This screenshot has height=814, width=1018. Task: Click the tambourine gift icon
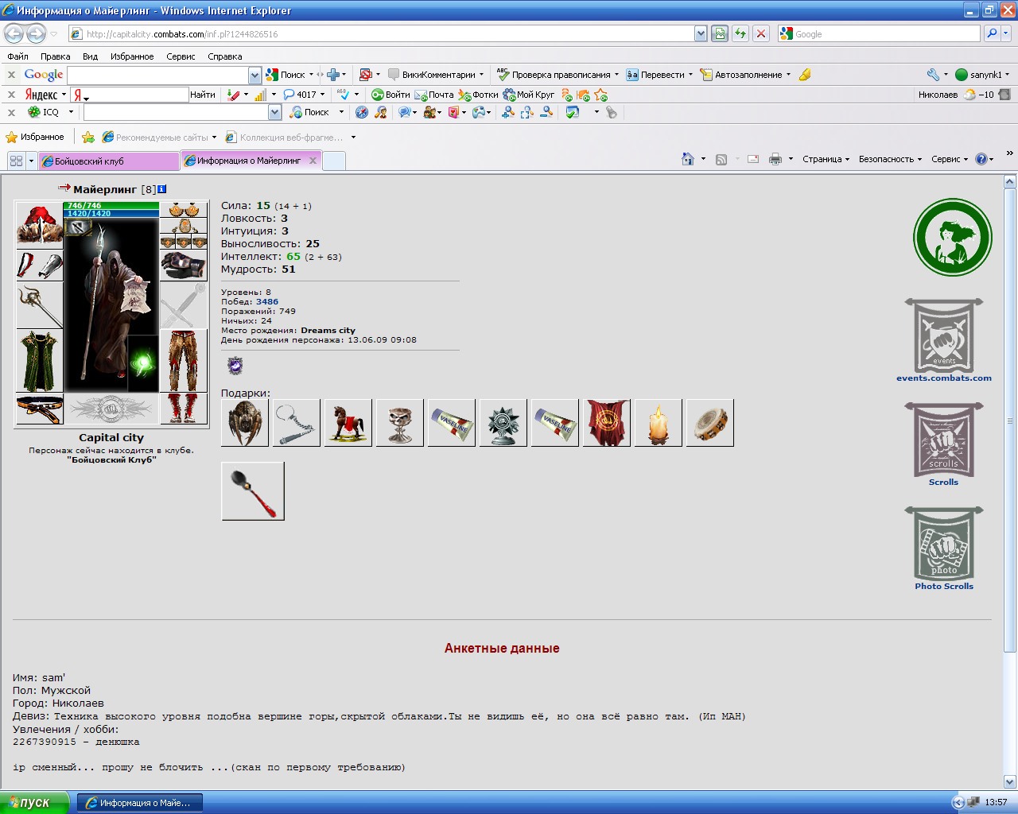[x=710, y=423]
